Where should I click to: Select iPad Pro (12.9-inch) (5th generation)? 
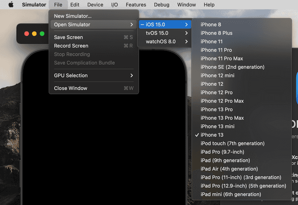click(x=242, y=186)
